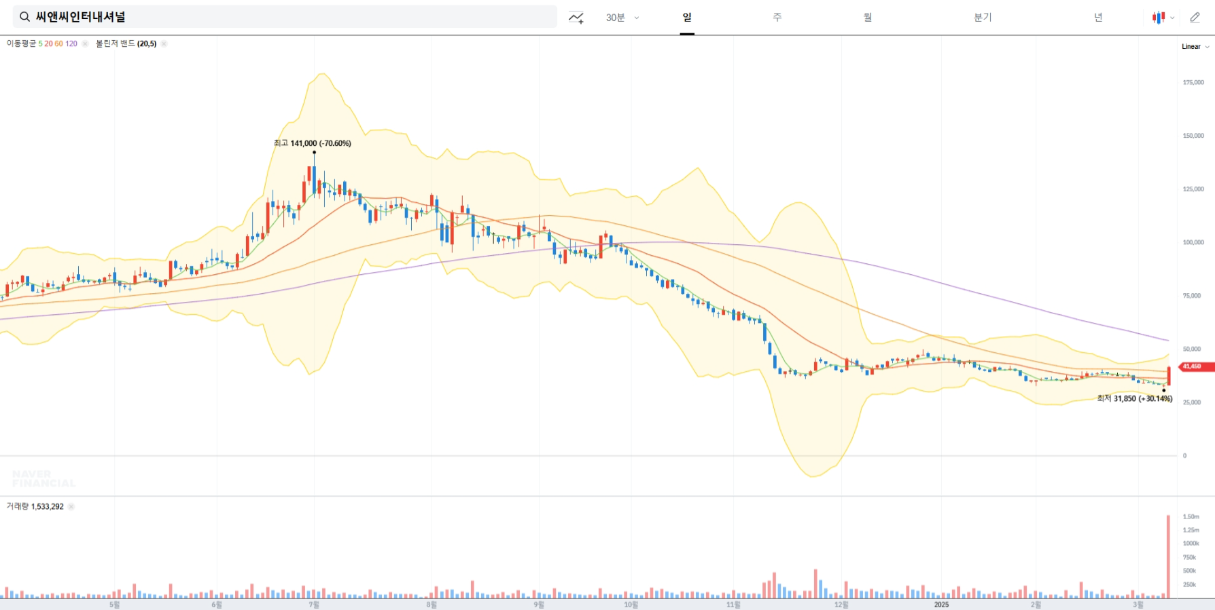Remove the 볼린저 밴드 indicator with its X

pyautogui.click(x=164, y=43)
